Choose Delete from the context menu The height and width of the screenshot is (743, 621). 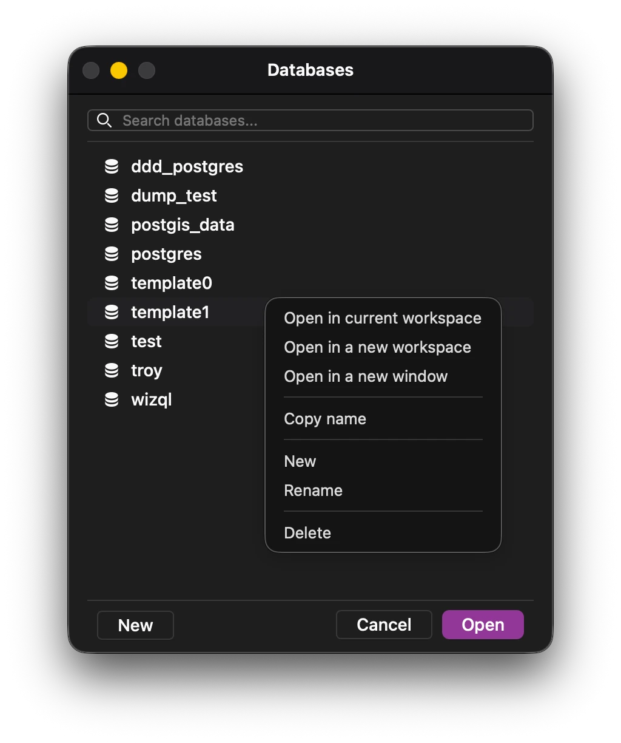coord(307,532)
